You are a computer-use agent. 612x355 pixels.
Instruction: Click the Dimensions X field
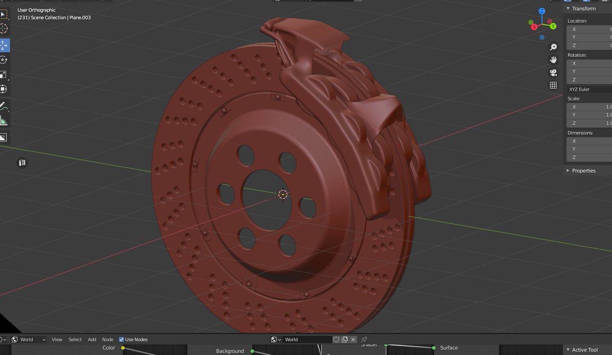tap(590, 141)
